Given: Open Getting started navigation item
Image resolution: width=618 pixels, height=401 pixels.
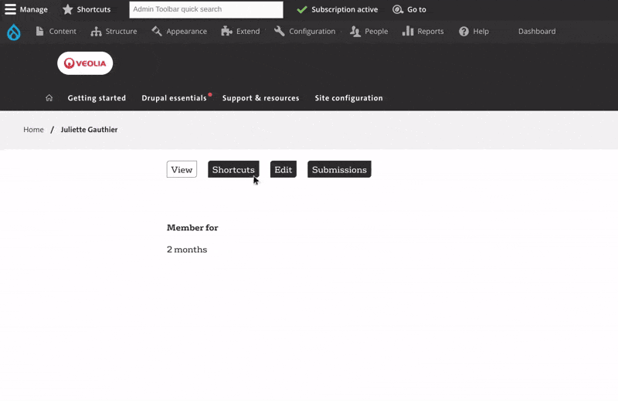Looking at the screenshot, I should [x=97, y=98].
